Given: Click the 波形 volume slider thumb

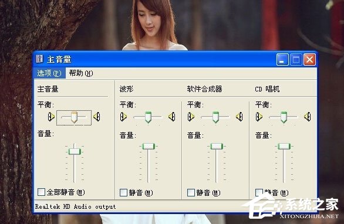Looking at the screenshot, I should coord(149,146).
